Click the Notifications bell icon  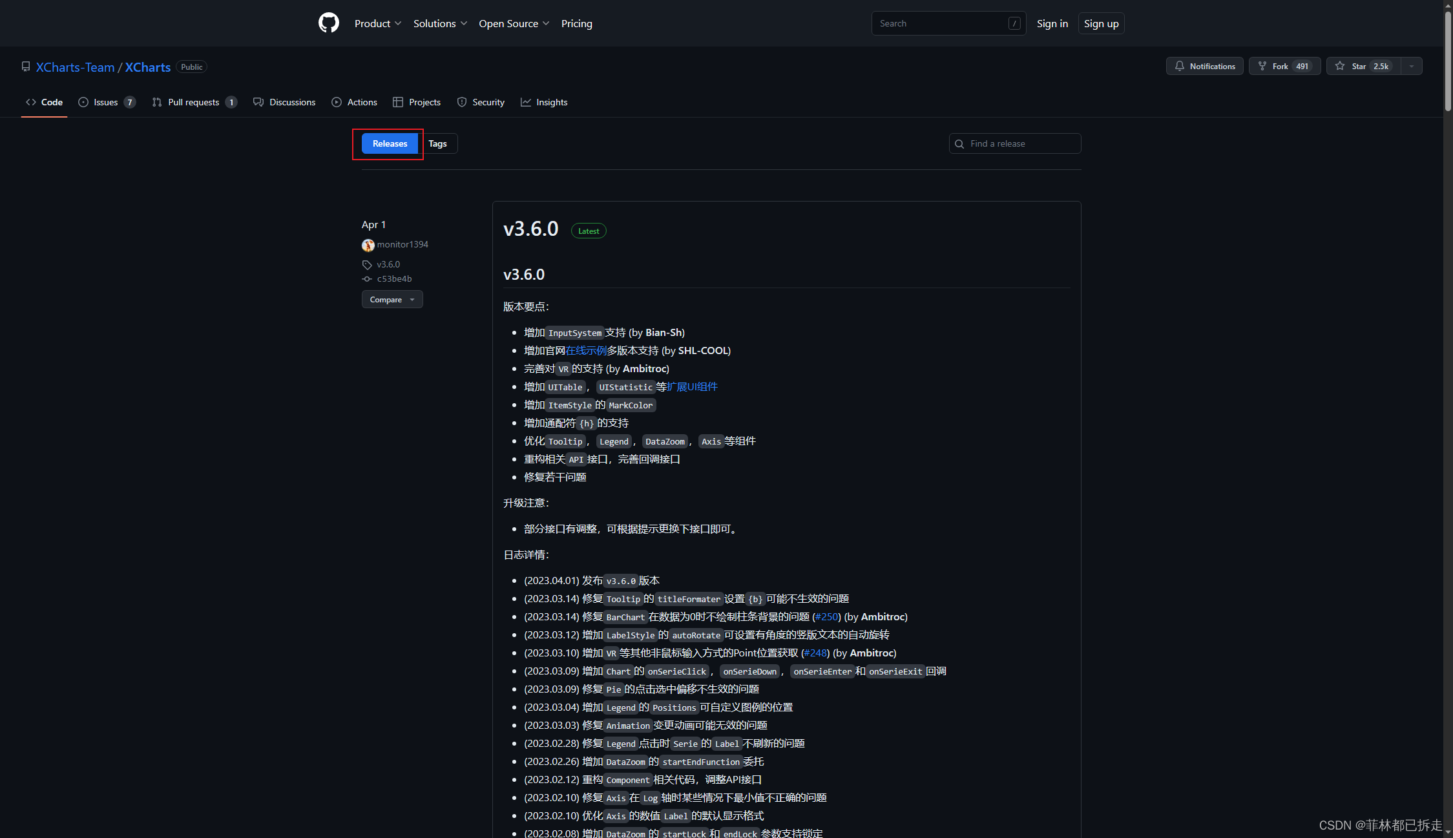(1180, 66)
